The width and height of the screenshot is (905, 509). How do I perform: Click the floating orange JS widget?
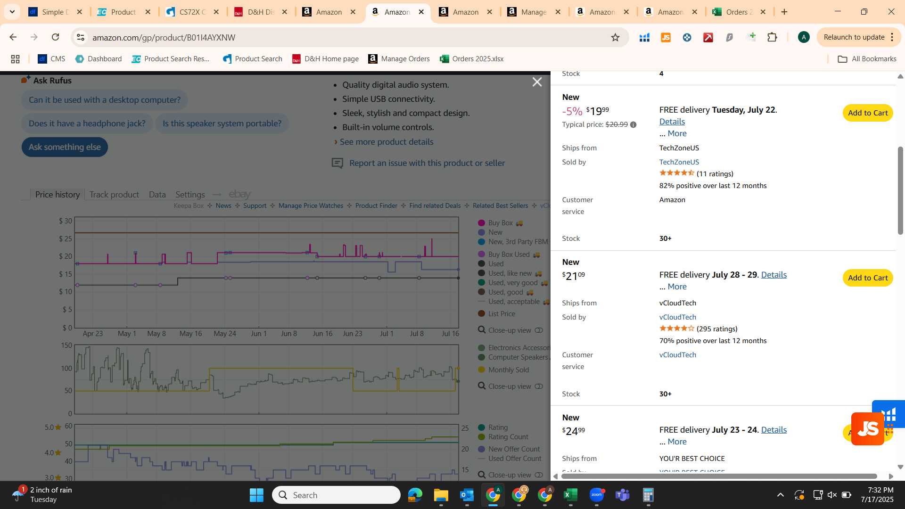pyautogui.click(x=867, y=429)
